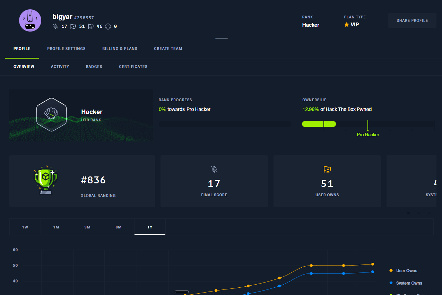Select the 1Y chart range
The height and width of the screenshot is (295, 442).
tap(150, 227)
